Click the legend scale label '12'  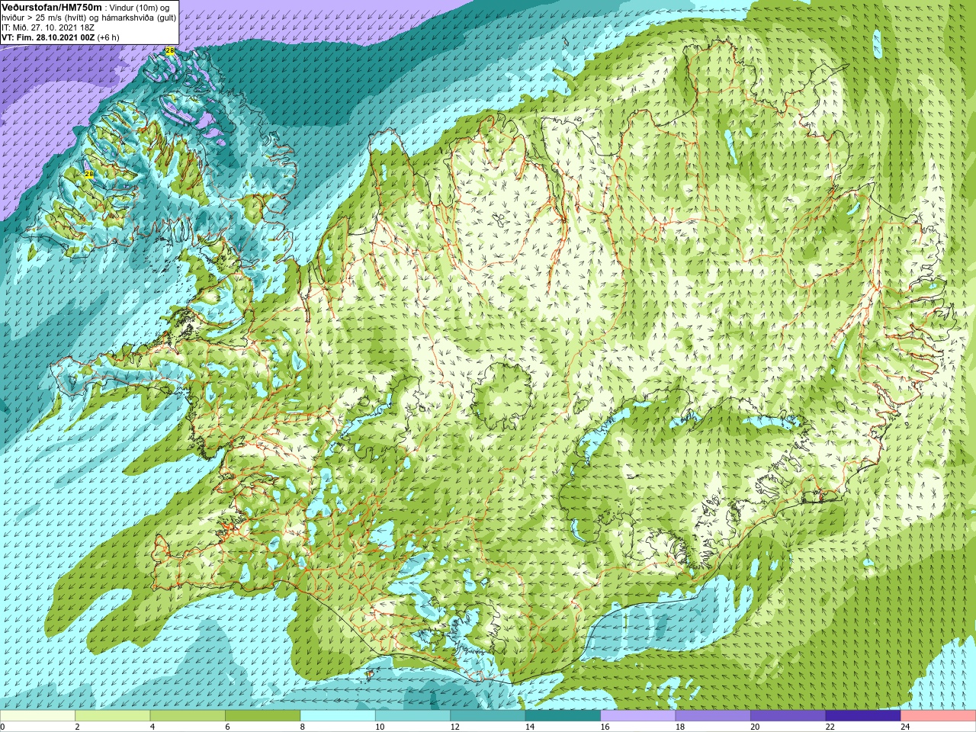coord(454,727)
